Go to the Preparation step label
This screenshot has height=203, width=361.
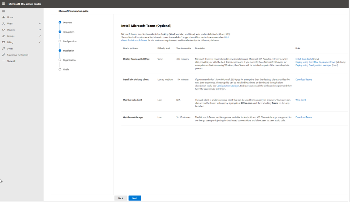pos(69,32)
